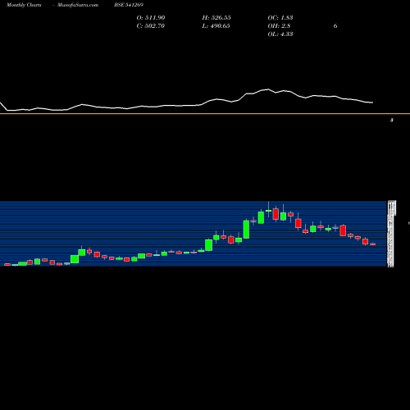Select the high value 'H: 526.55'

click(216, 18)
